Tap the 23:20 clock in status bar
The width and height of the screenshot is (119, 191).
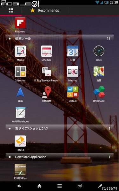point(114,2)
